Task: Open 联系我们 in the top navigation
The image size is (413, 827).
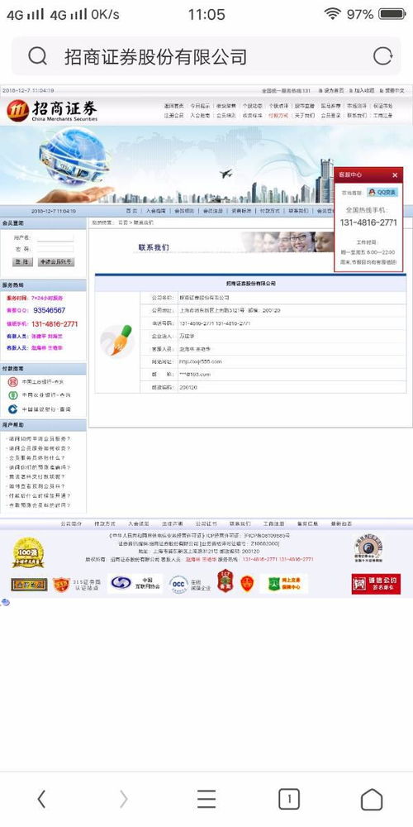Action: (x=357, y=115)
